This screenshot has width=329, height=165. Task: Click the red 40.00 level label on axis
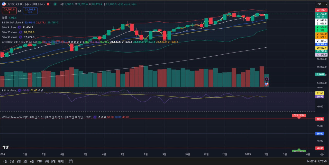(x=320, y=148)
